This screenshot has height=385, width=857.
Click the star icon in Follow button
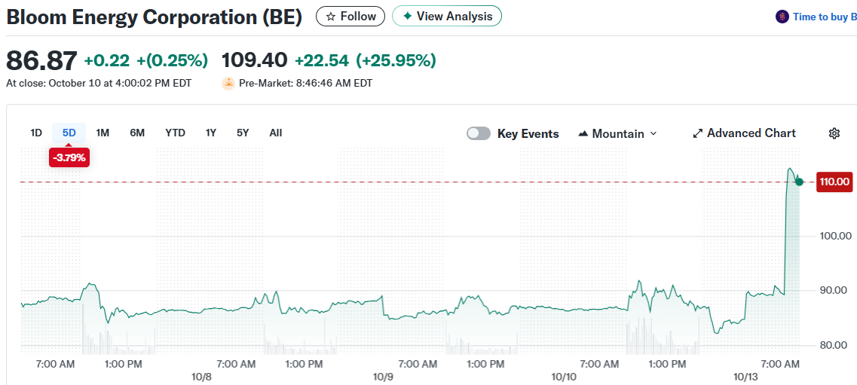(330, 17)
